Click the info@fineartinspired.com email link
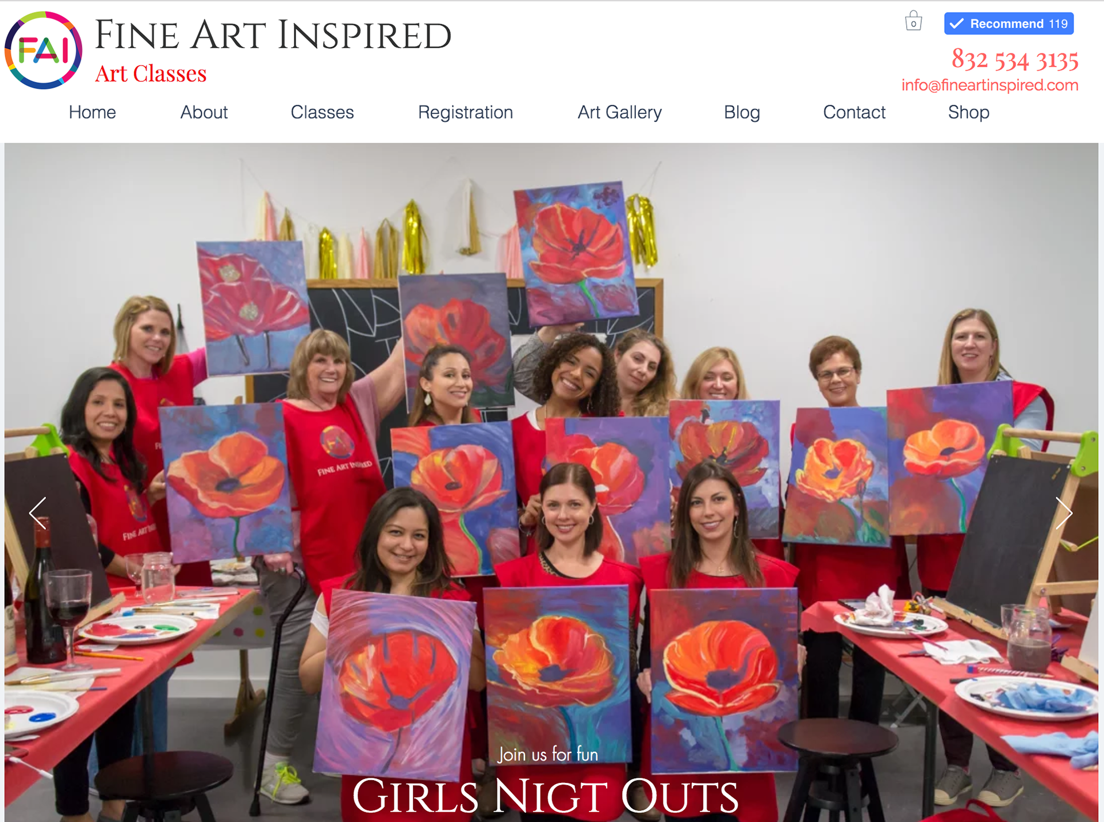Screen dimensions: 1104x822 click(x=990, y=85)
